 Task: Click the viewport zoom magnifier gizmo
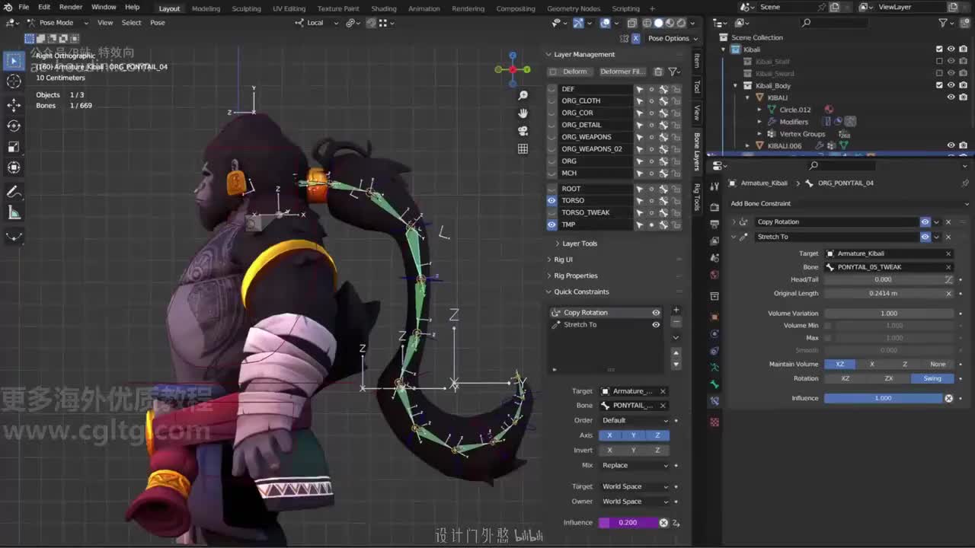click(x=523, y=96)
